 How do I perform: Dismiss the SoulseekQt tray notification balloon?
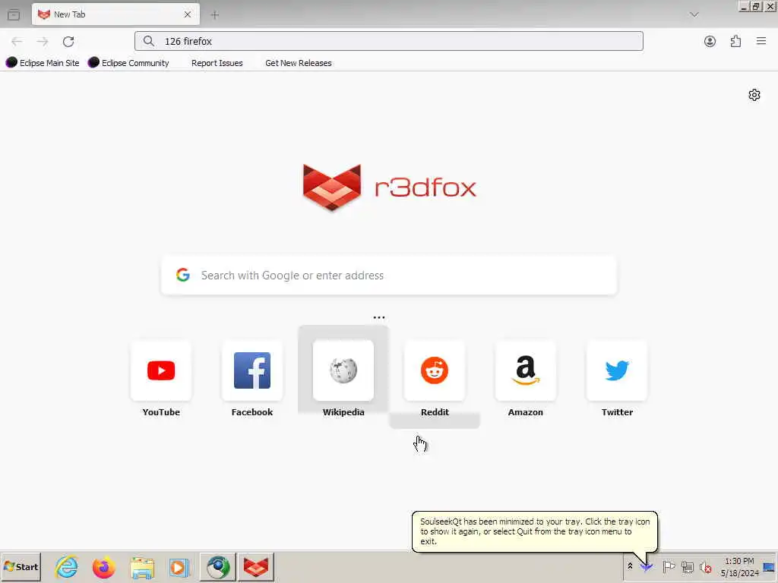(534, 531)
